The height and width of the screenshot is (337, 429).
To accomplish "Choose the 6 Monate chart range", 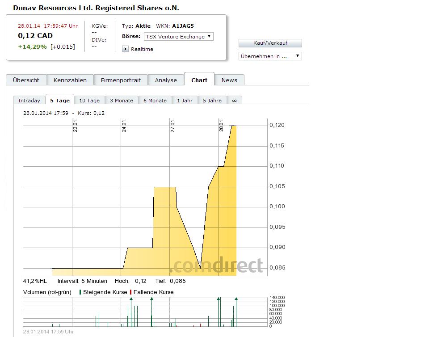I will click(x=155, y=101).
